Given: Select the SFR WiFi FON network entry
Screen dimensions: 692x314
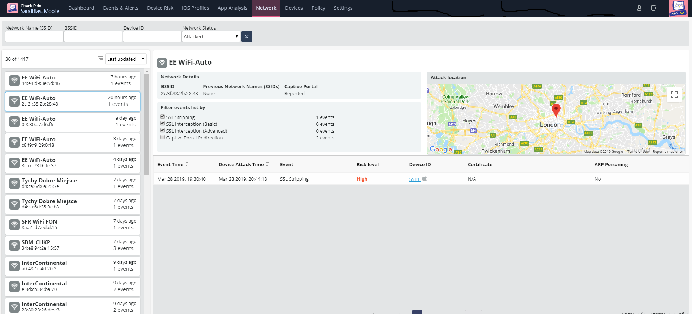Looking at the screenshot, I should (x=73, y=225).
